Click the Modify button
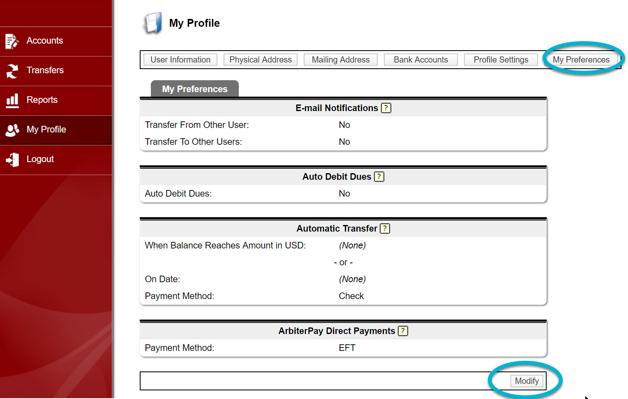 tap(526, 381)
